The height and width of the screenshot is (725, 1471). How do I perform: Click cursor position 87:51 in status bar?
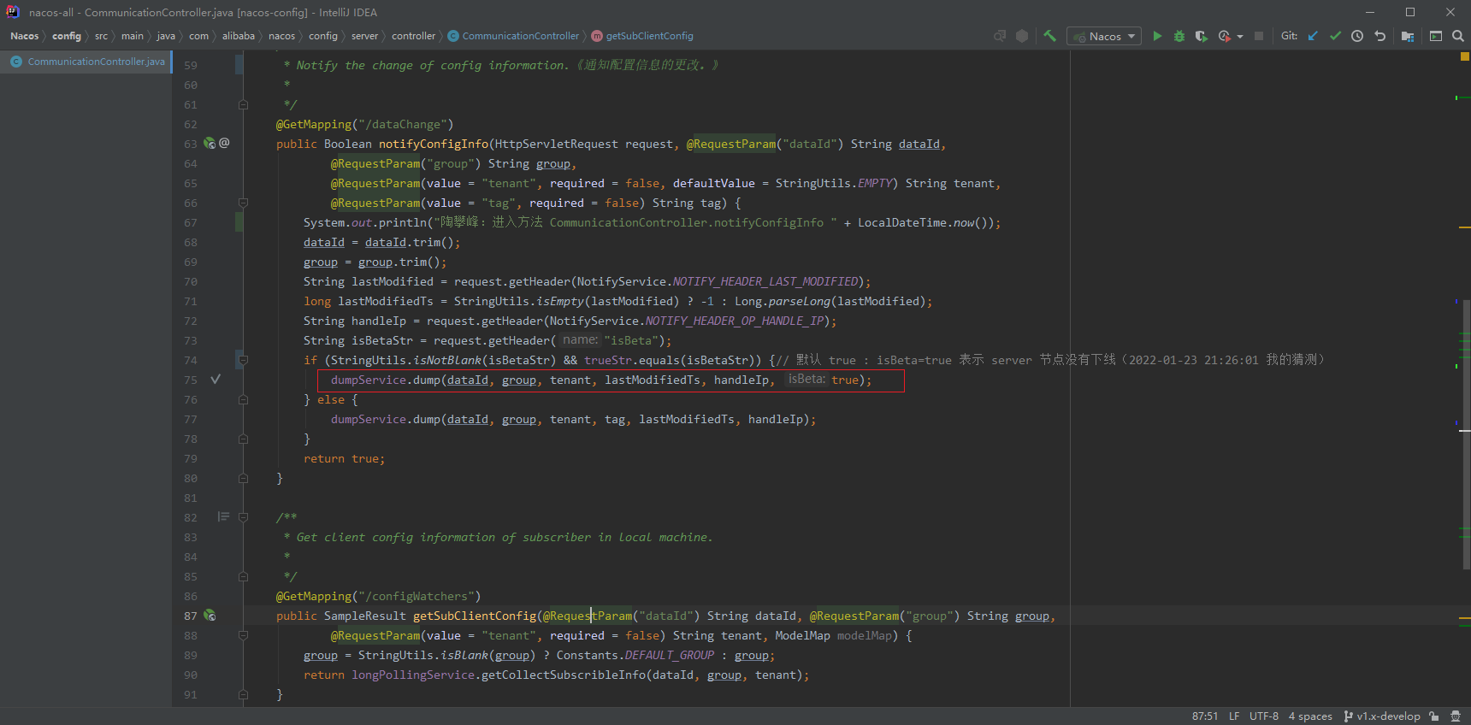1204,716
